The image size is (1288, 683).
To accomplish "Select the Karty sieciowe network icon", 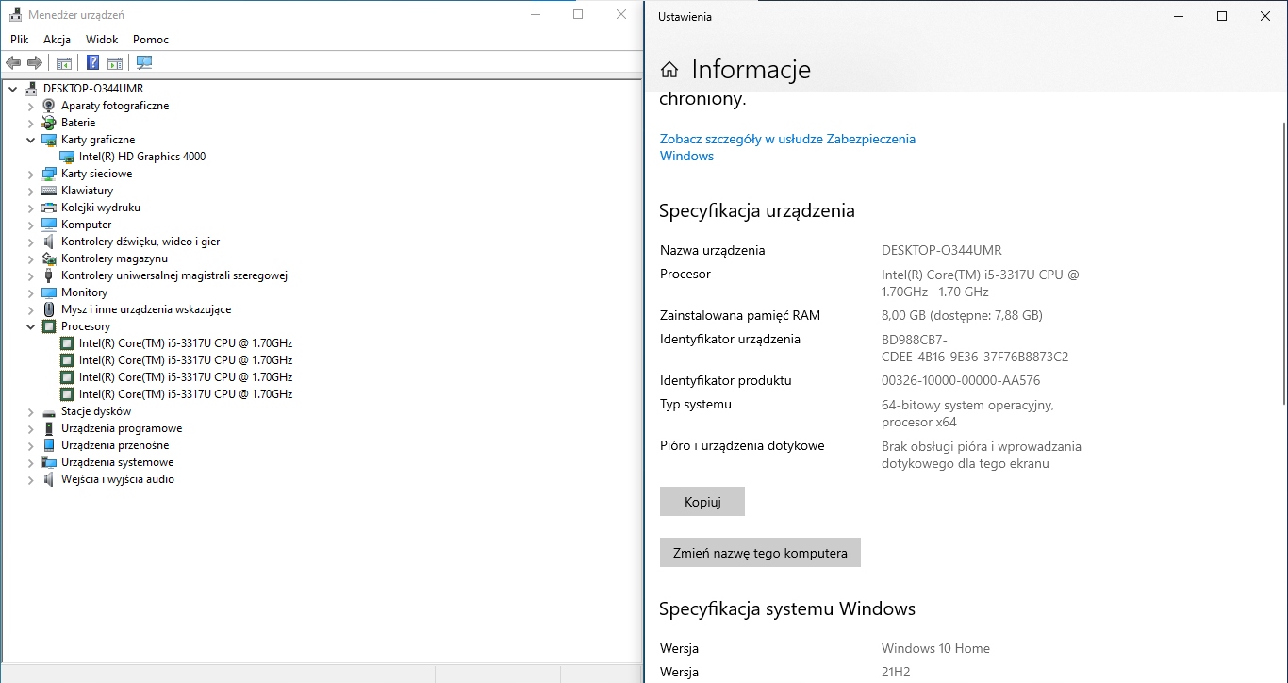I will (49, 174).
